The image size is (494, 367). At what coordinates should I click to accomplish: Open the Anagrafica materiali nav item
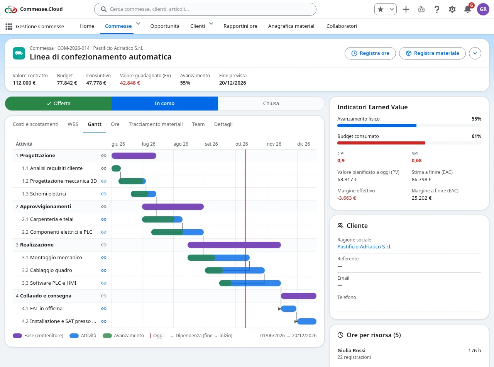pyautogui.click(x=292, y=26)
